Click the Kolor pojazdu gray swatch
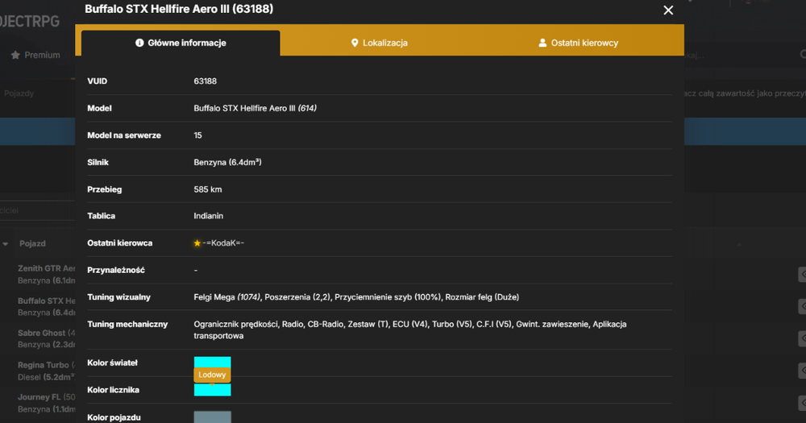Screen dimensions: 806x423 click(212, 417)
